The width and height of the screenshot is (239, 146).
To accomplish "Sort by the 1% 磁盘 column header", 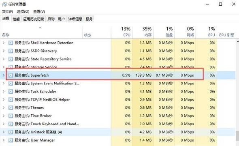I will pos(164,32).
